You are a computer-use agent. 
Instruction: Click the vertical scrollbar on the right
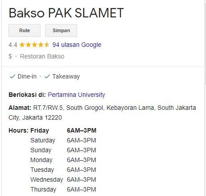tap(205, 43)
